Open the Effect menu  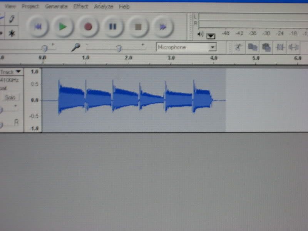pos(80,7)
